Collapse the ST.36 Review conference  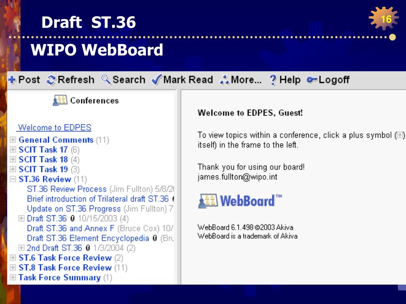coord(13,179)
